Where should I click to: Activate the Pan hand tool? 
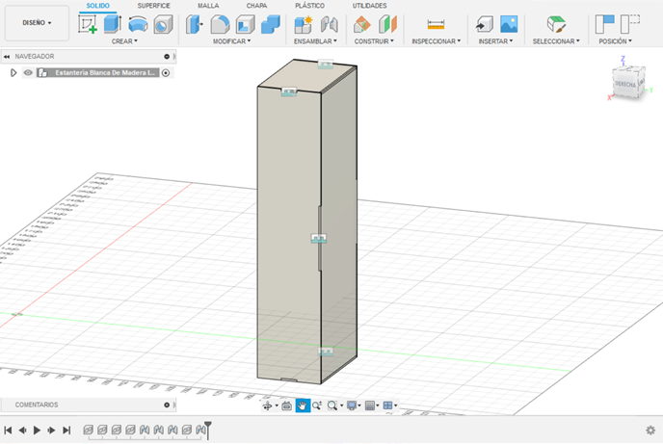pyautogui.click(x=303, y=406)
